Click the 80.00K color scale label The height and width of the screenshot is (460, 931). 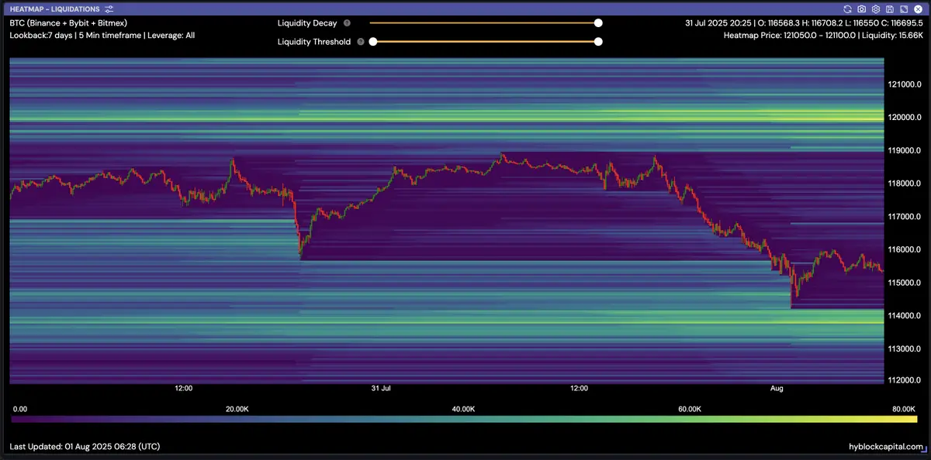coord(904,409)
